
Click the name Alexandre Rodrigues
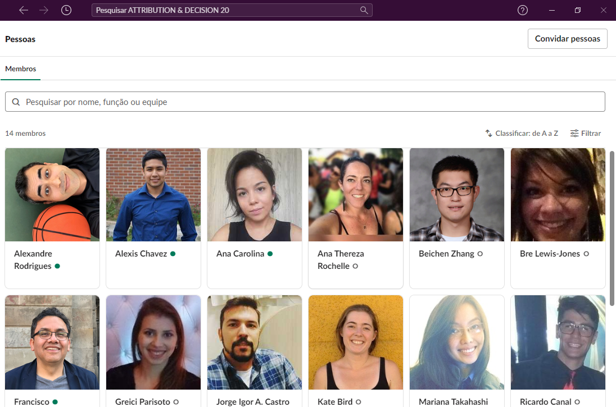pos(33,260)
